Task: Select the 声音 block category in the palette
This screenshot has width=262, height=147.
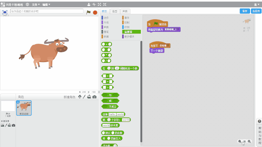Action: pyautogui.click(x=105, y=27)
